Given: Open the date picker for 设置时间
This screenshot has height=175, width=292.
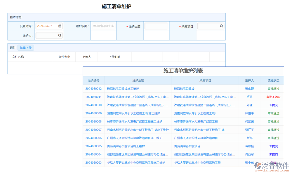Looking at the screenshot, I should [60, 26].
